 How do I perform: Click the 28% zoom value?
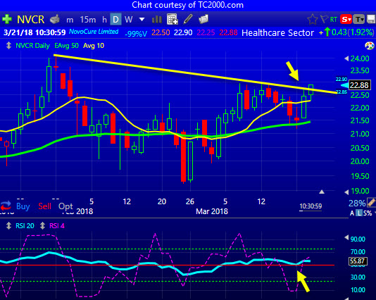tap(357, 203)
